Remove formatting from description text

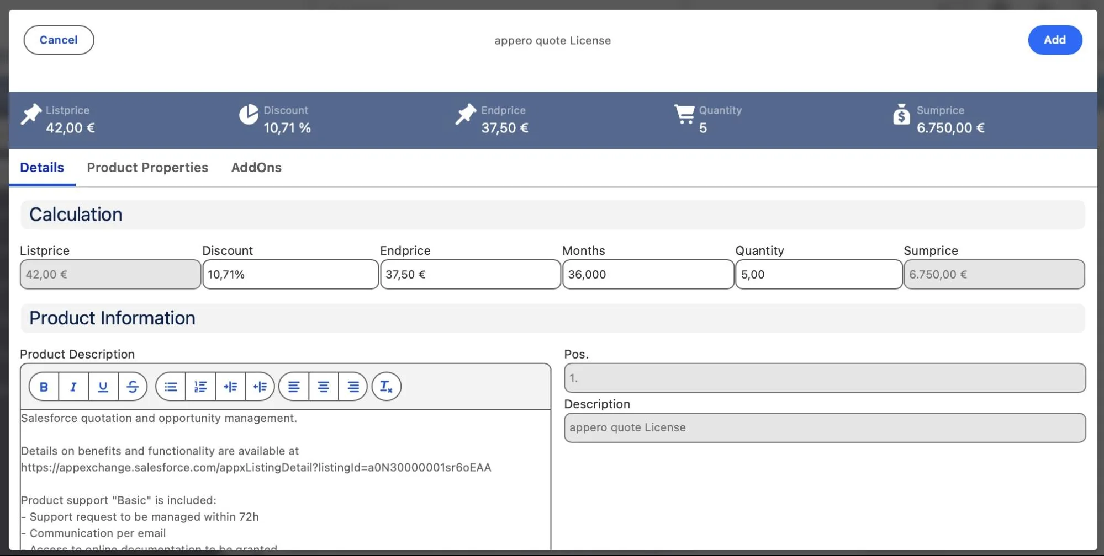tap(387, 387)
